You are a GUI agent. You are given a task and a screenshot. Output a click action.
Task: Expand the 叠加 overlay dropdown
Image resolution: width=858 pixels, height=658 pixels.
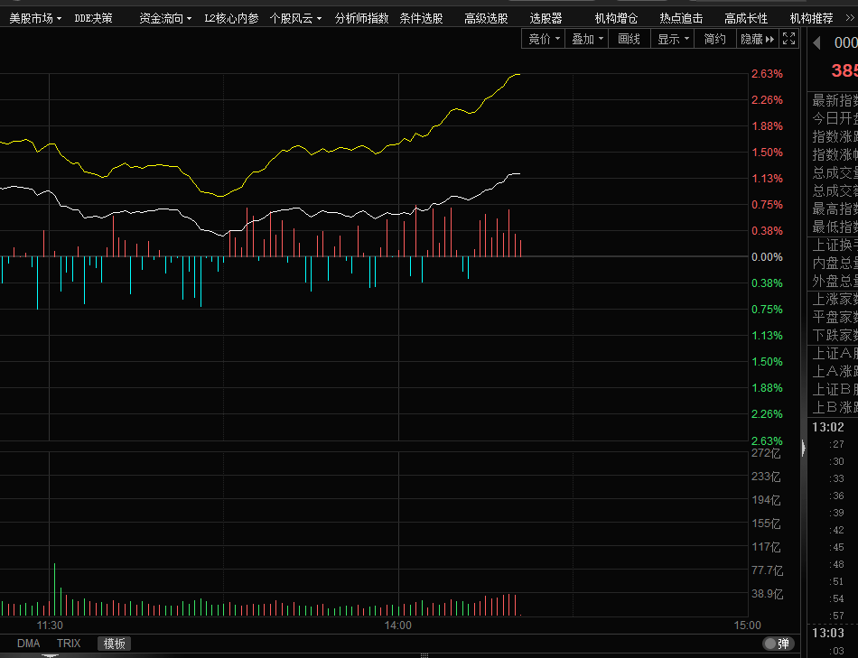tap(587, 39)
